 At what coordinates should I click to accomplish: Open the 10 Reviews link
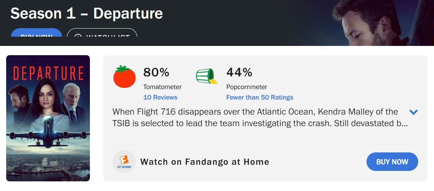pyautogui.click(x=160, y=97)
